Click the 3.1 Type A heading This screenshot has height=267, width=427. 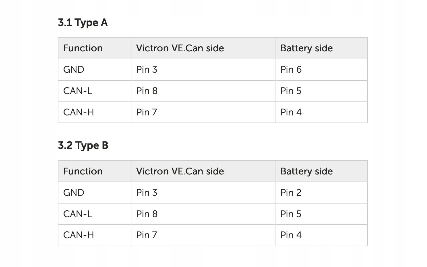83,23
